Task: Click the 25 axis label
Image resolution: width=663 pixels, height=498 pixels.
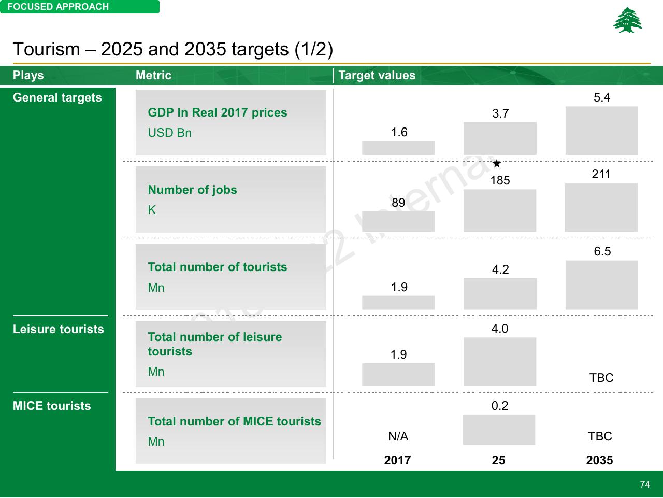Action: point(498,460)
